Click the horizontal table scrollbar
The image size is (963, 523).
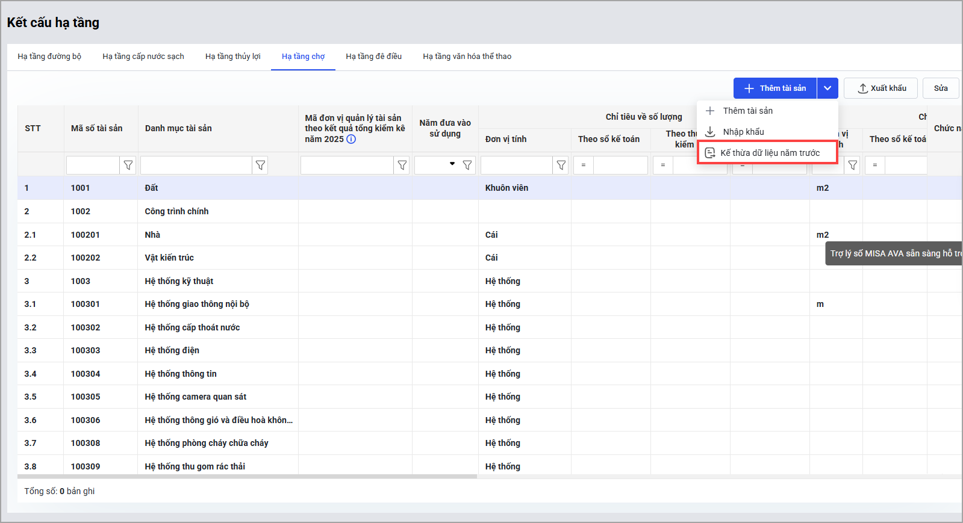click(247, 477)
